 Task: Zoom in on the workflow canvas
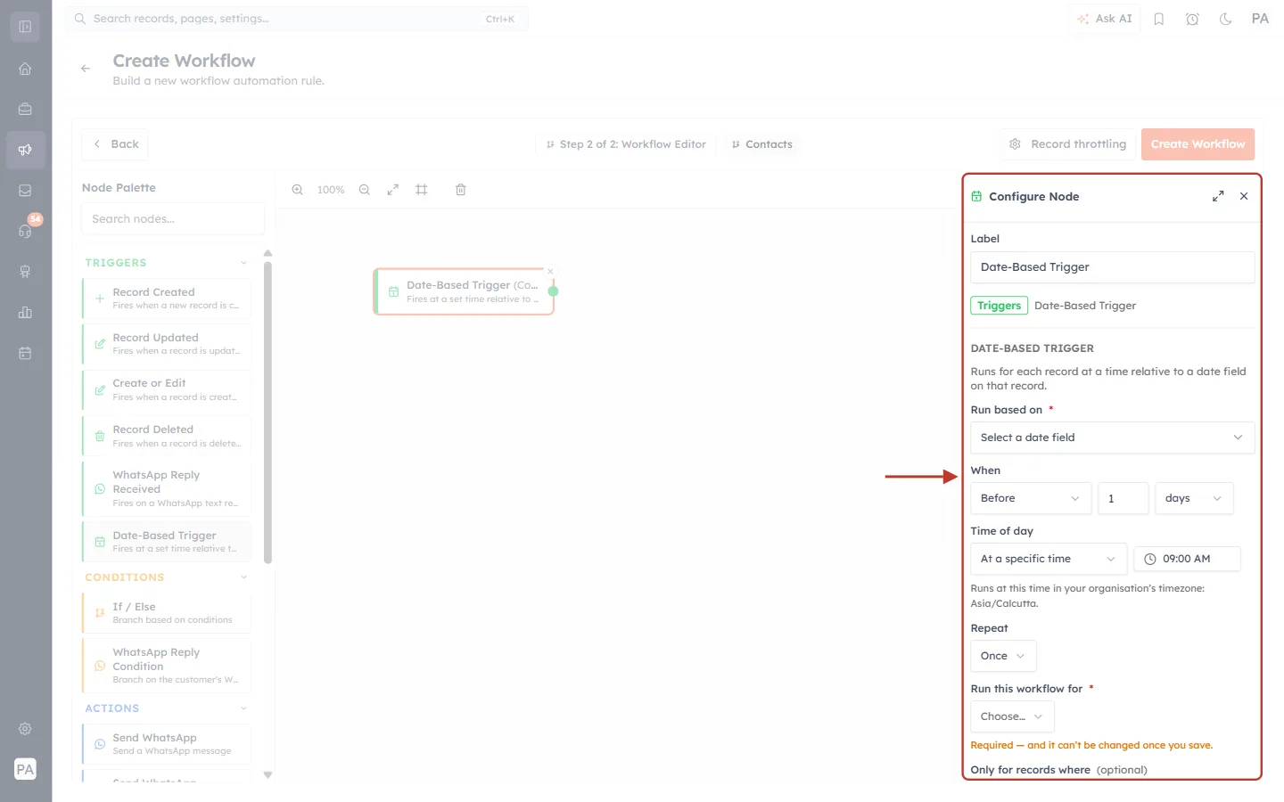tap(298, 190)
